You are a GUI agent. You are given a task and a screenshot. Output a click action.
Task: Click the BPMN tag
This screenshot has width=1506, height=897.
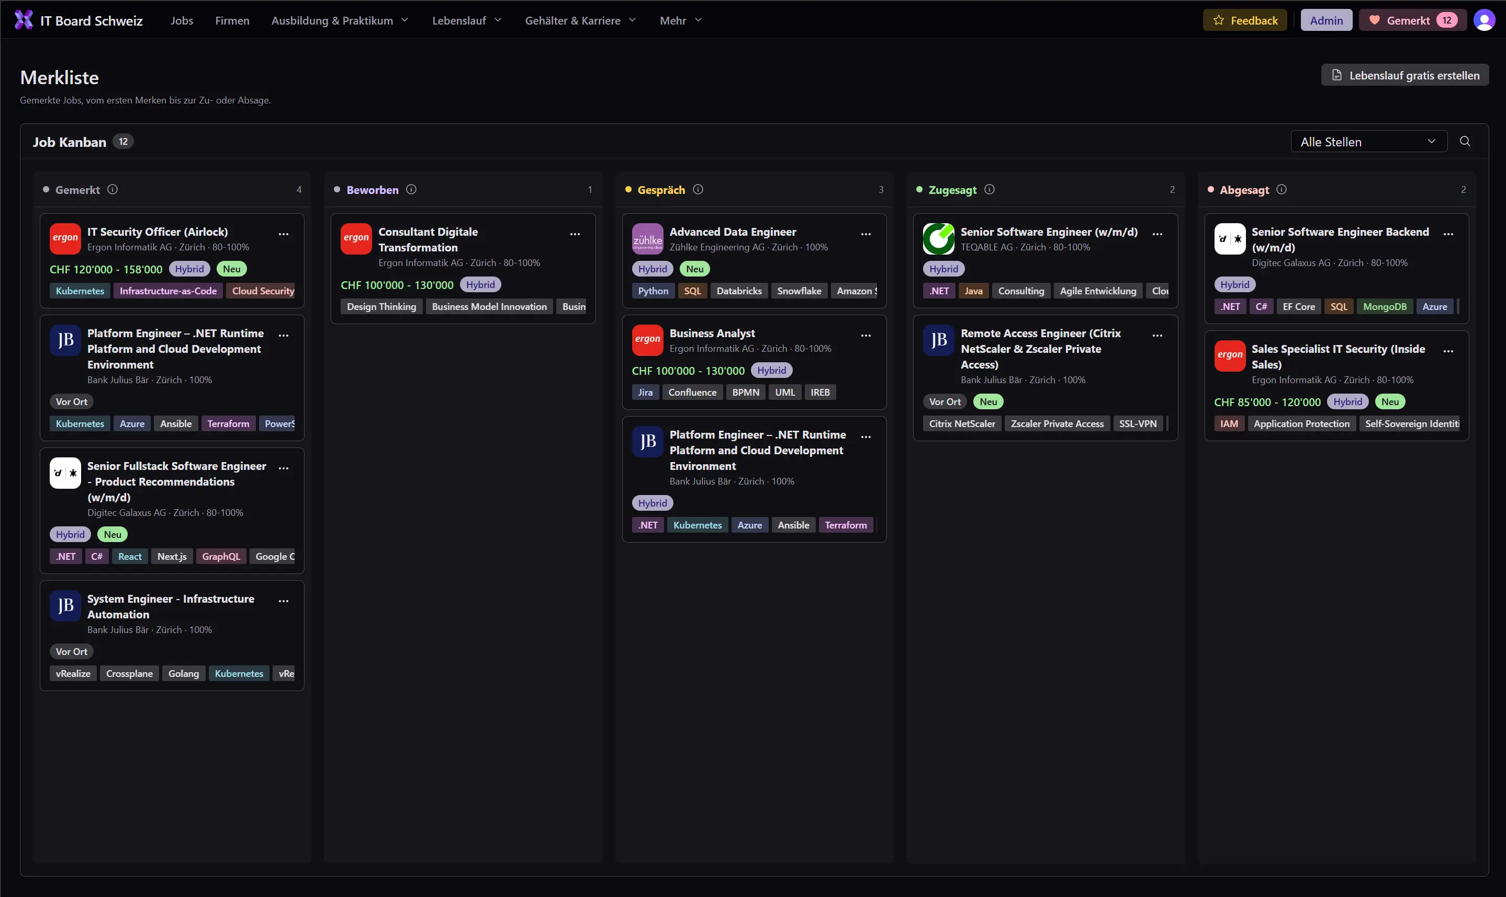tap(746, 393)
